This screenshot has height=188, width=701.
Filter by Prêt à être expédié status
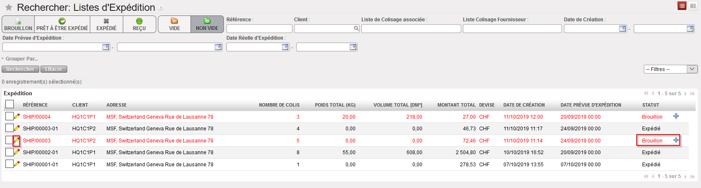tap(62, 24)
